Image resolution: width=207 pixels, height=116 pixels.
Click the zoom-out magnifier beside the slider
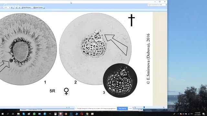(135, 107)
